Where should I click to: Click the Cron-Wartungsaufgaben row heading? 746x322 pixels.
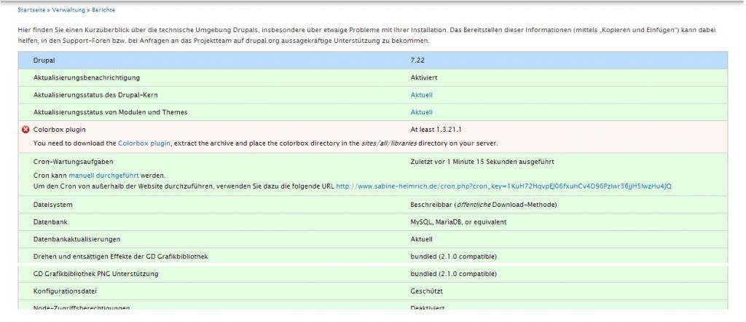74,162
